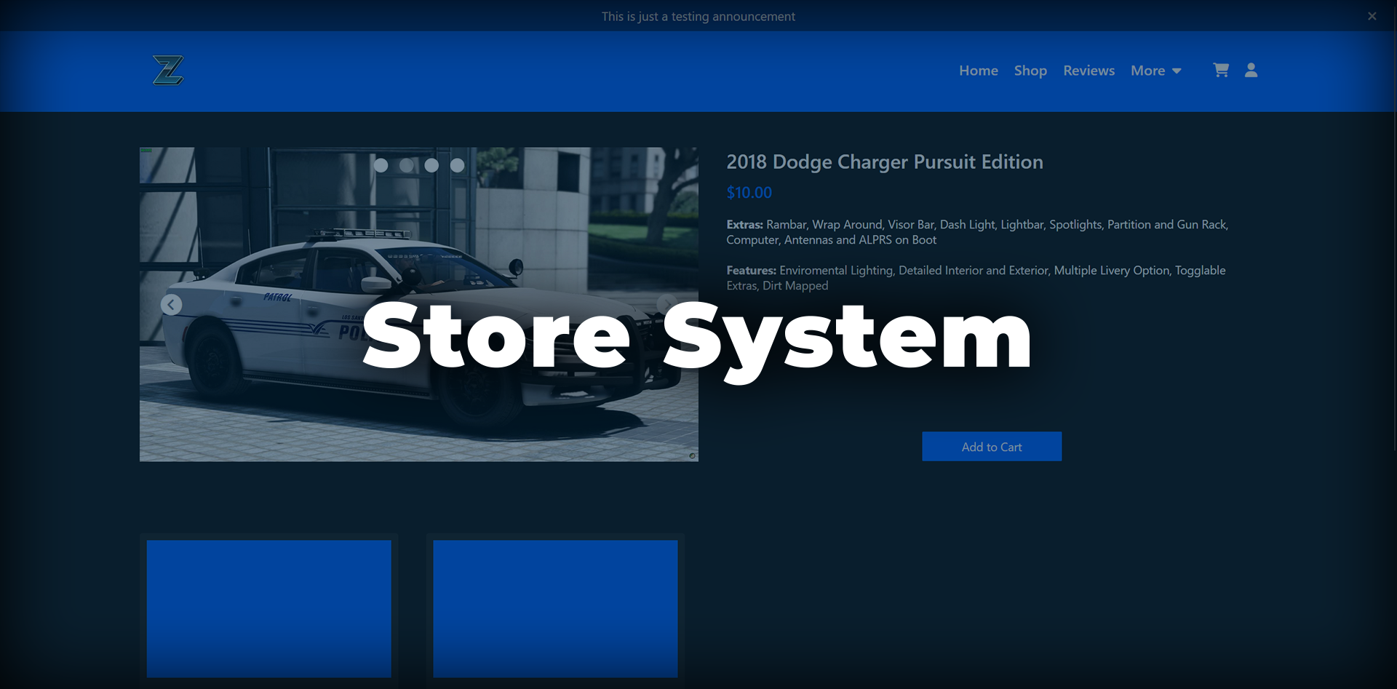Select the fourth carousel indicator dot
Image resolution: width=1397 pixels, height=689 pixels.
click(458, 165)
